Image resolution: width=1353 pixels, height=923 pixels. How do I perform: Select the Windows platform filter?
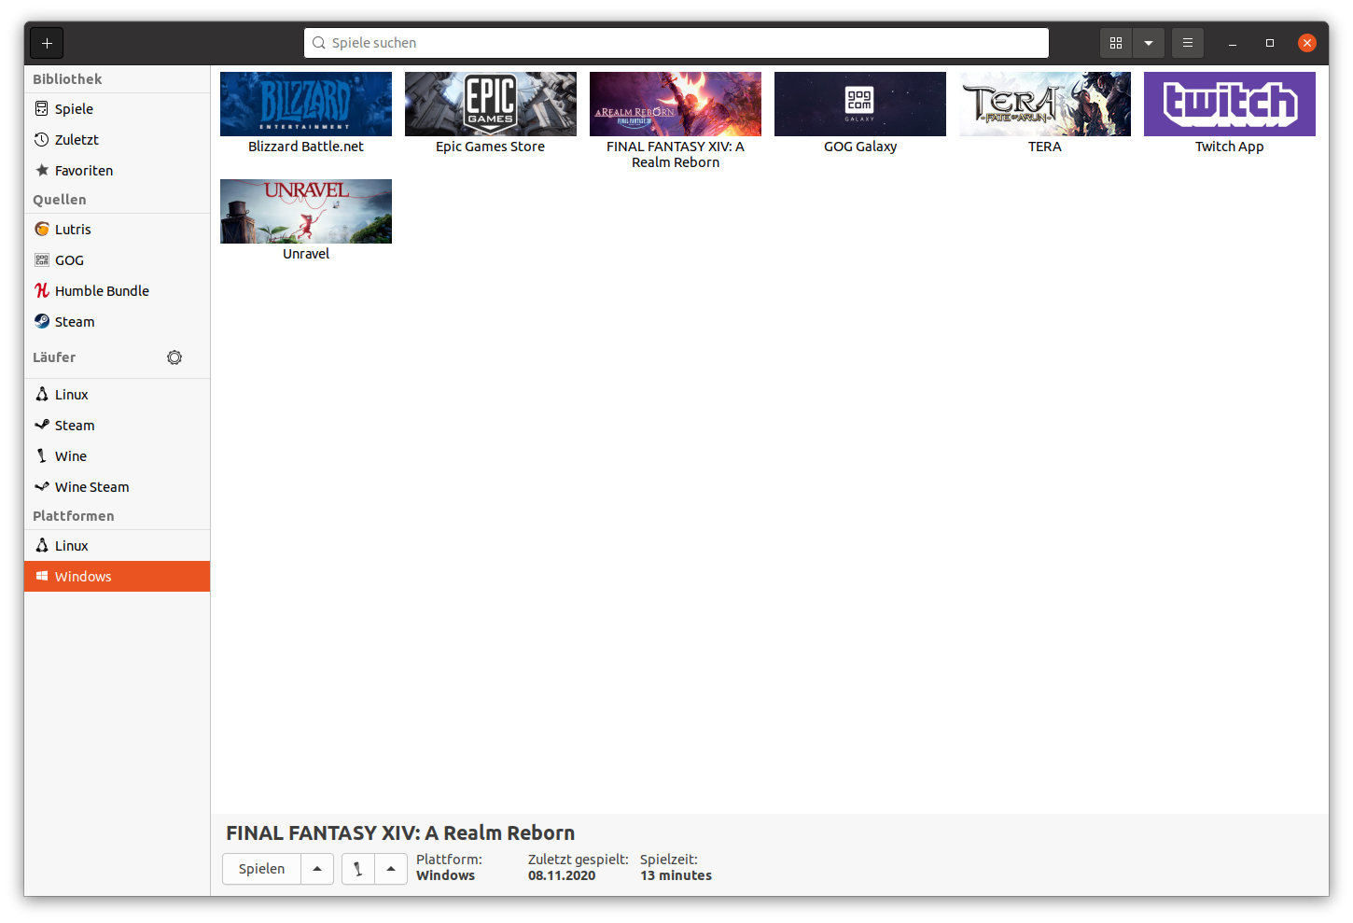click(83, 577)
